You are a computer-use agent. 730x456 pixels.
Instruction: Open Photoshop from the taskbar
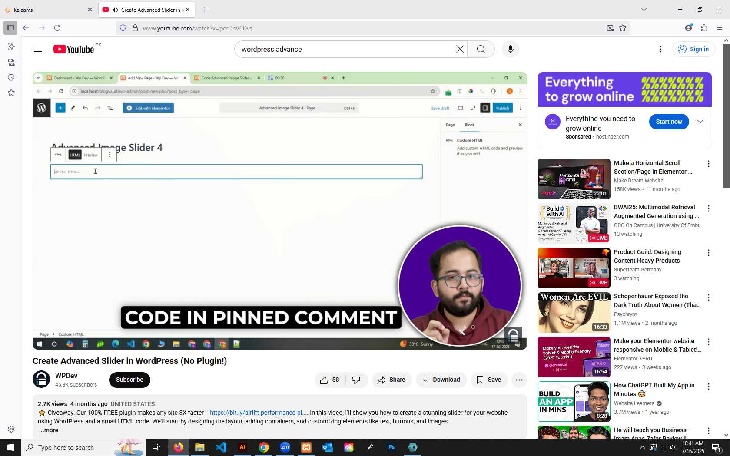pos(392,447)
